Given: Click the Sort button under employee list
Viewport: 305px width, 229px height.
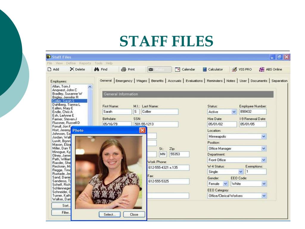Looking at the screenshot, I should [61, 205].
